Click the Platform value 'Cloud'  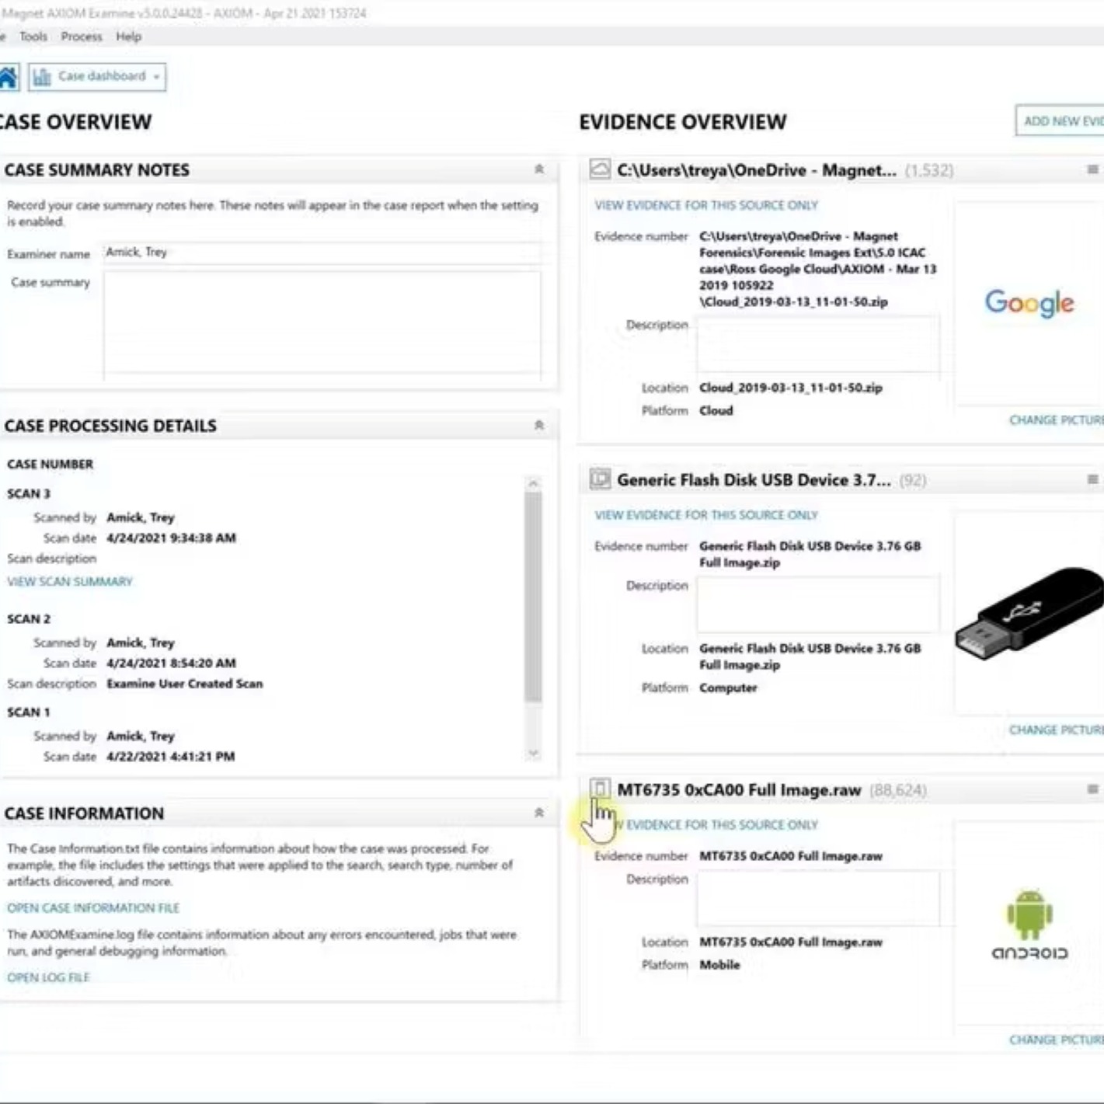tap(716, 410)
